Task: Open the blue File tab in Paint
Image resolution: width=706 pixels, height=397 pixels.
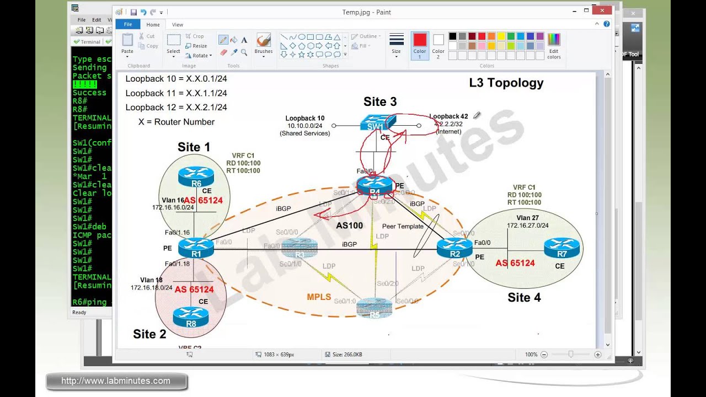Action: point(128,24)
